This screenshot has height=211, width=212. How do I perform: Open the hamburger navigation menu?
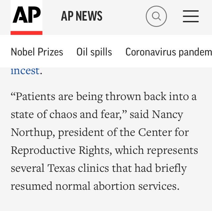pyautogui.click(x=191, y=16)
